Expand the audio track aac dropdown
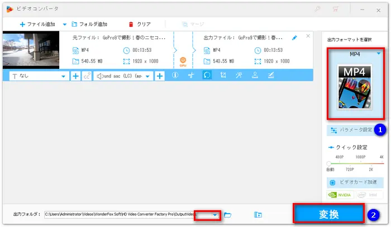Screen dimensions: 391x227 pyautogui.click(x=149, y=76)
